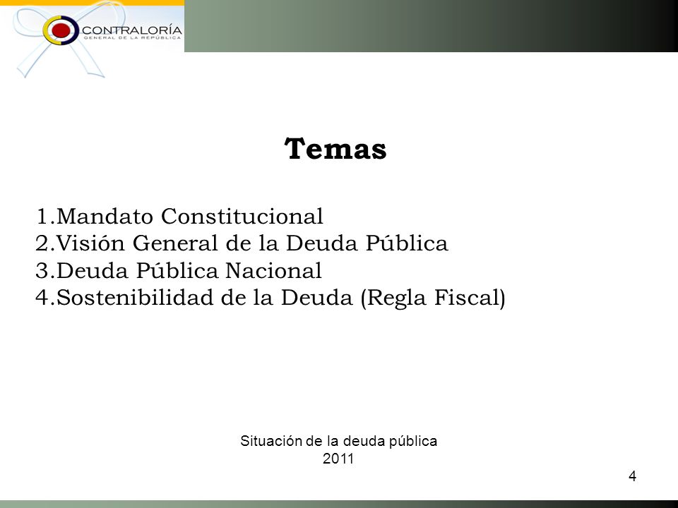Select item '4.Sostenibilidad de la Deuda (Regla Fiscal)'
Image resolution: width=678 pixels, height=508 pixels.
click(270, 298)
